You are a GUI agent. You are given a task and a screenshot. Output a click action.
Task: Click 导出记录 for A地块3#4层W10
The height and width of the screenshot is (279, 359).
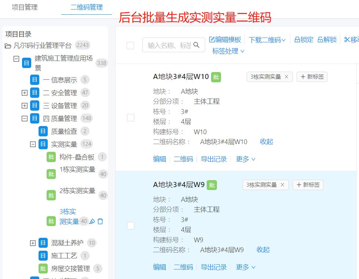(213, 159)
